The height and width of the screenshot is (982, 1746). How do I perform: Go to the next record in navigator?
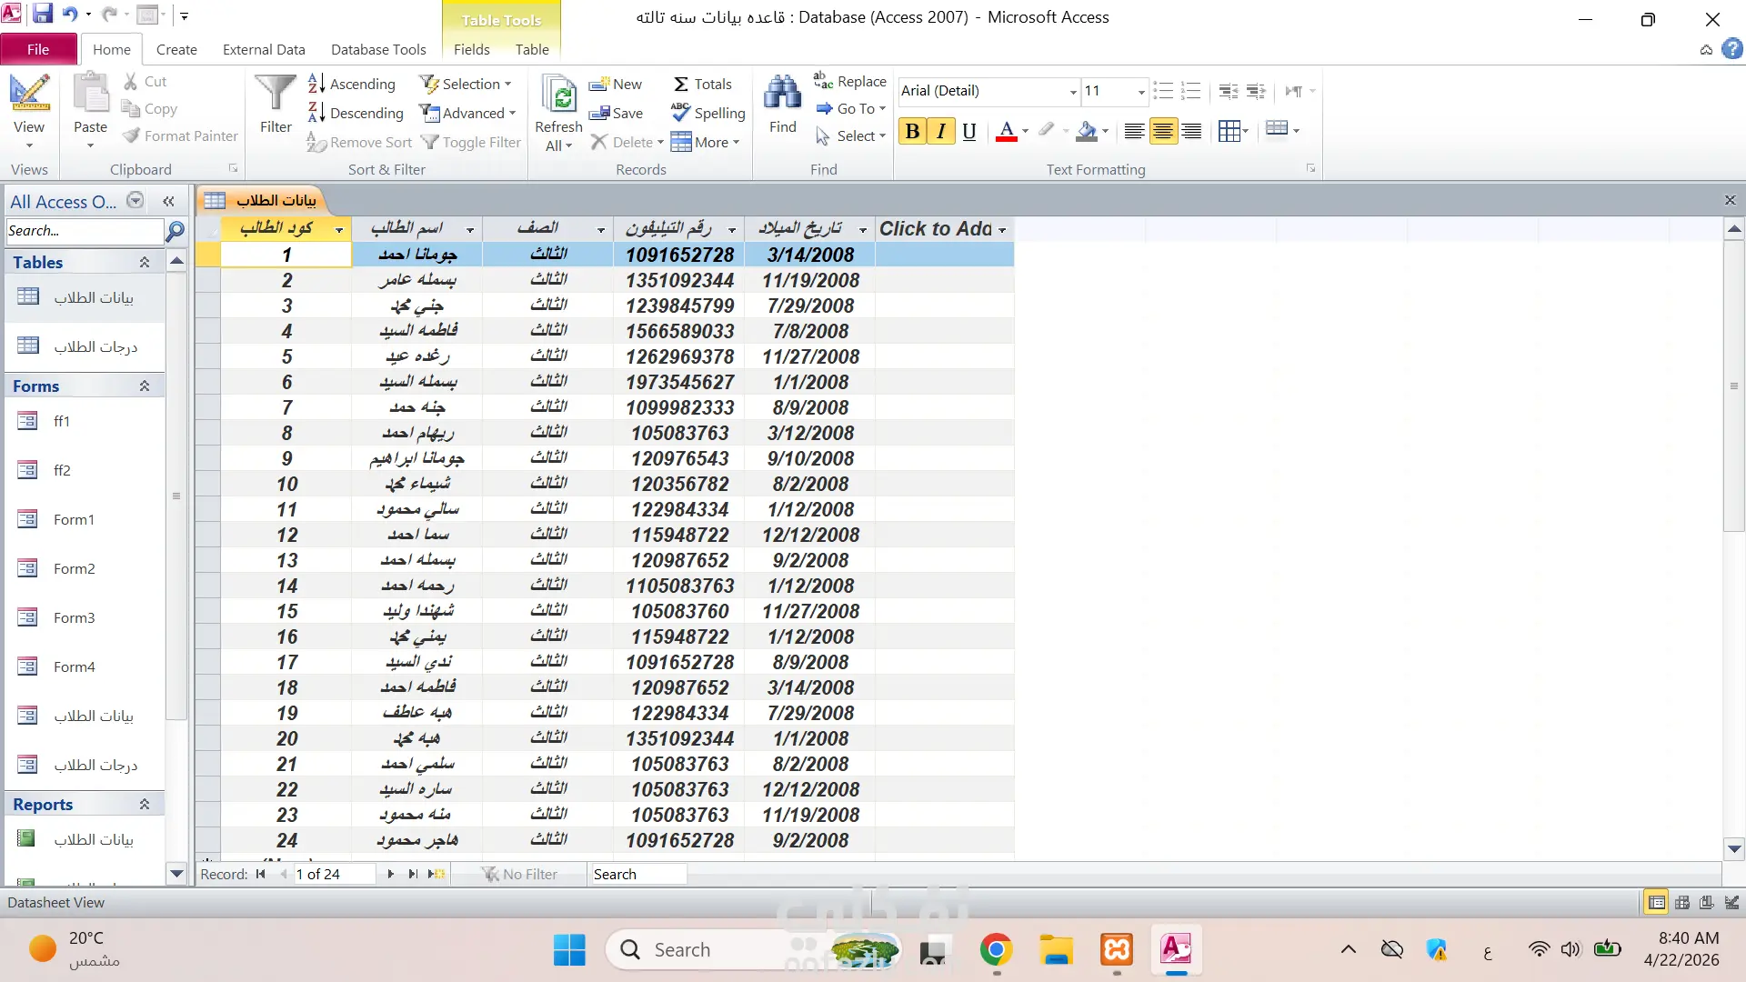click(x=390, y=874)
